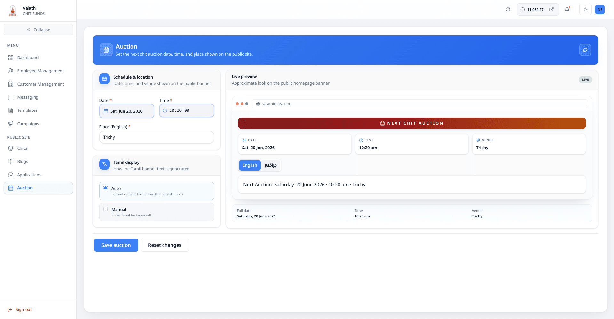
Task: Click the Messaging chat bubble icon
Action: 11,97
